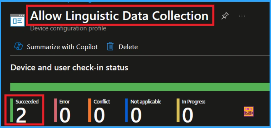Click the red Error color indicator
The image size is (271, 128).
tap(56, 110)
